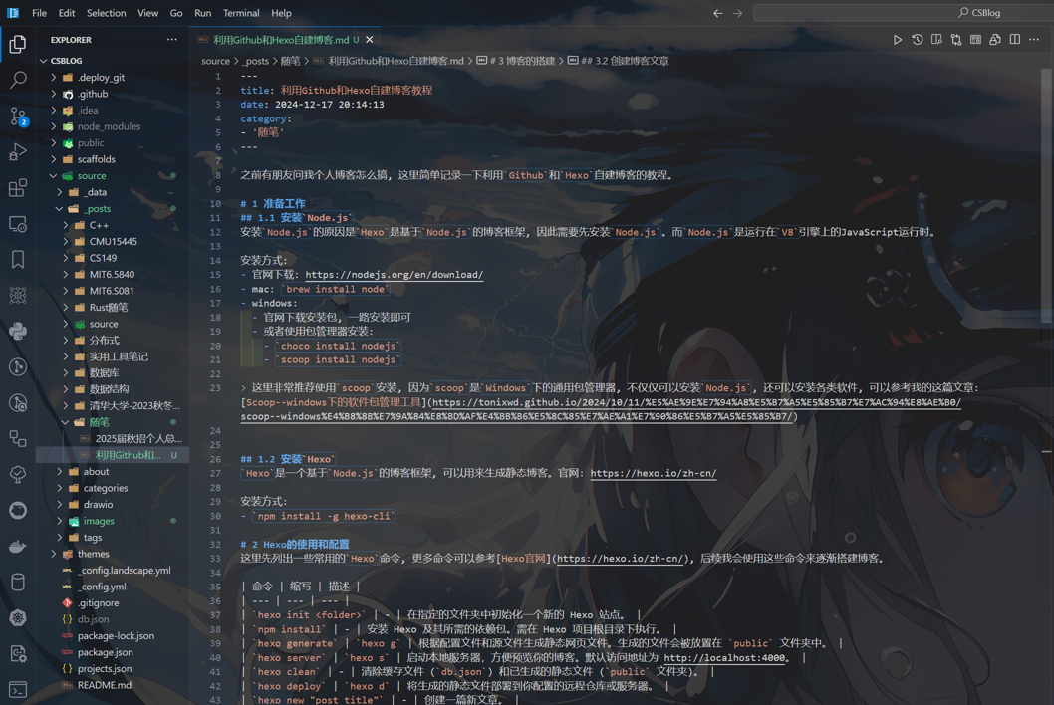Expand the images folder

click(59, 521)
